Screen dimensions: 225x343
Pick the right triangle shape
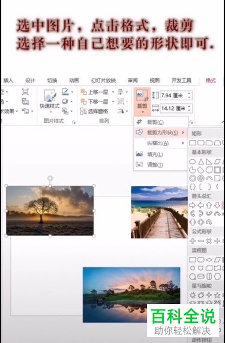click(x=209, y=162)
